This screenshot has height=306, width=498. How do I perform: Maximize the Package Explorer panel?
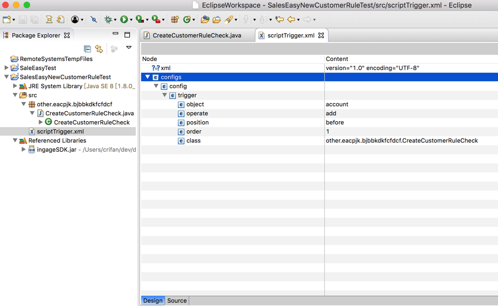(x=127, y=35)
